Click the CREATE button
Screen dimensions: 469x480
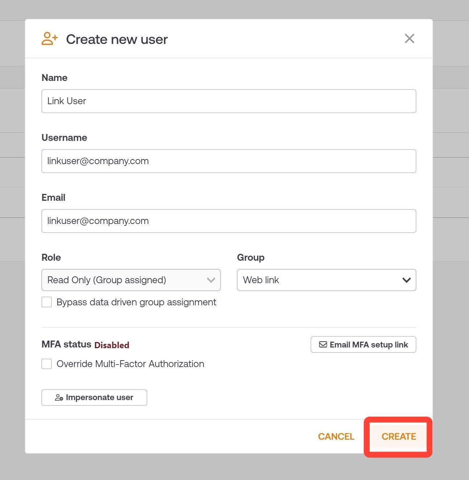coord(399,436)
